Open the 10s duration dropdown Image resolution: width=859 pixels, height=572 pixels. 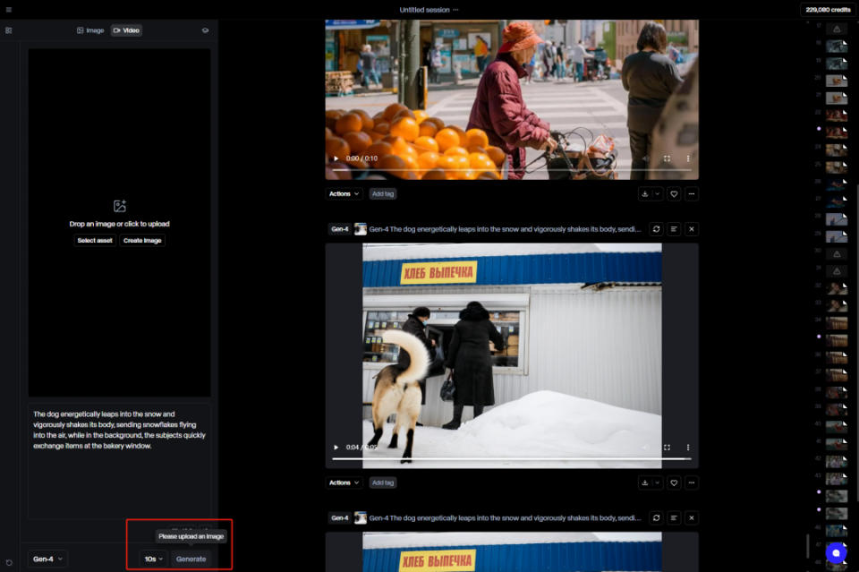click(x=154, y=559)
